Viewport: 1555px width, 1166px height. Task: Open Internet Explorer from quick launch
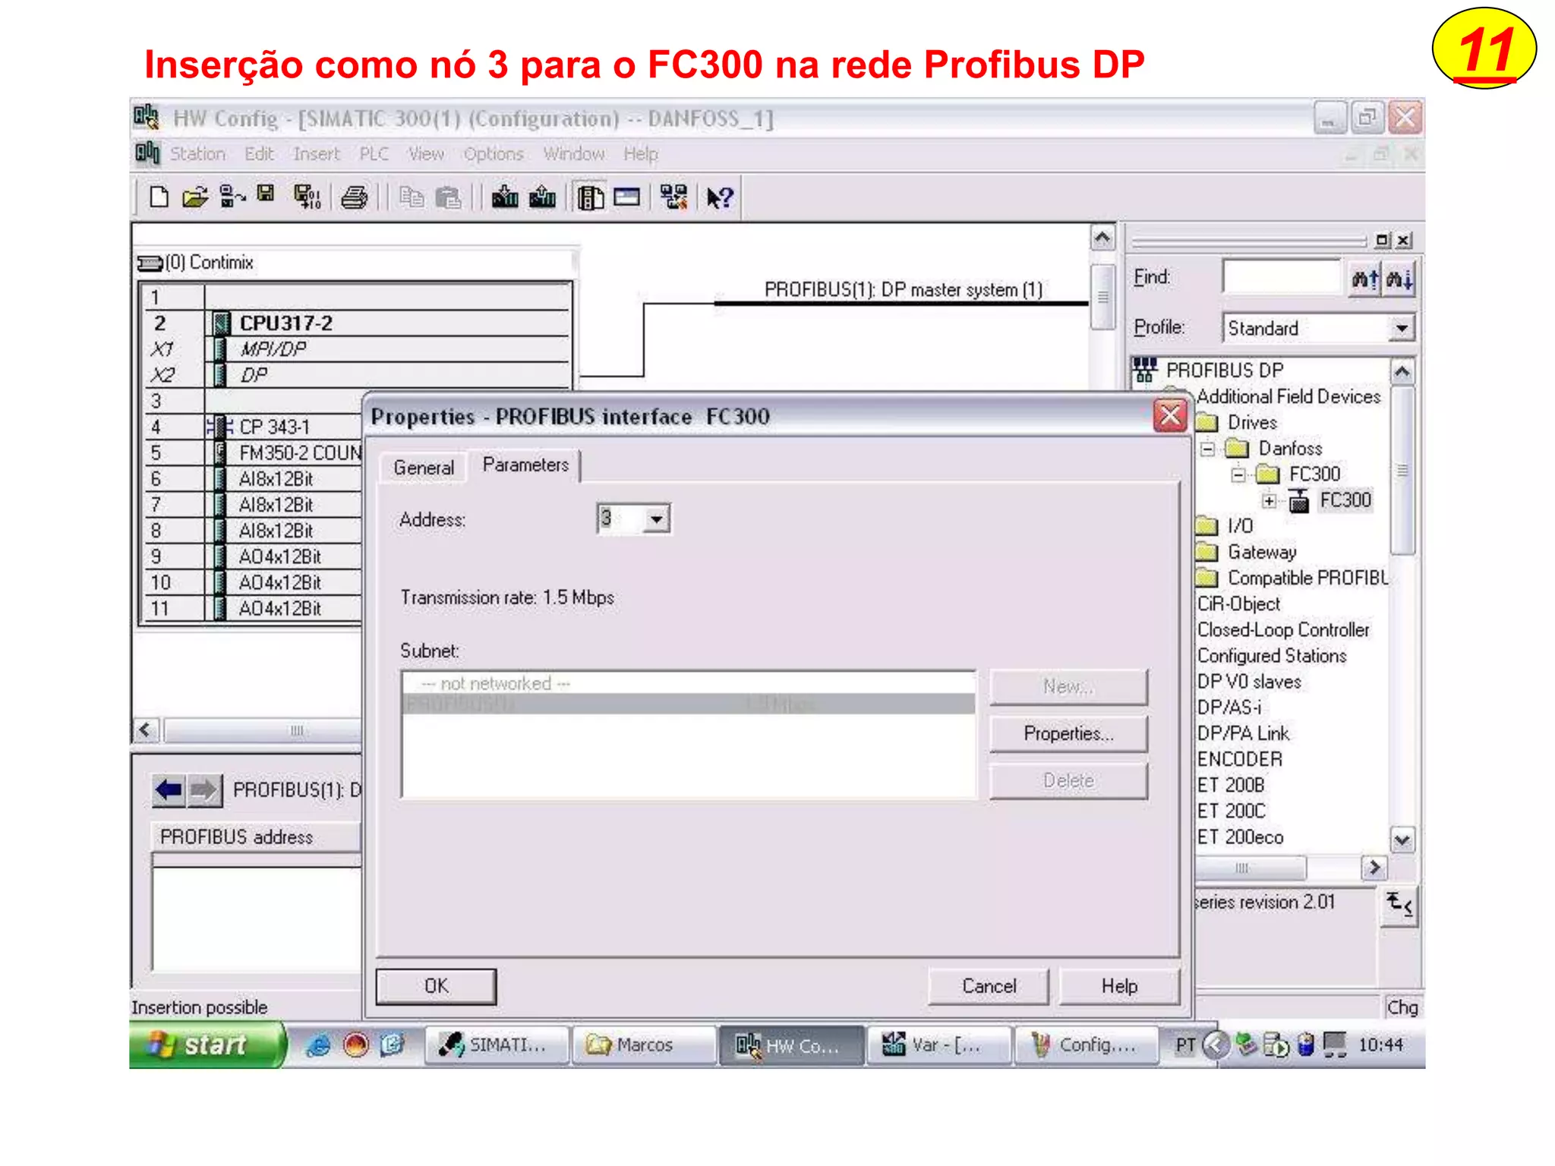pos(317,1045)
